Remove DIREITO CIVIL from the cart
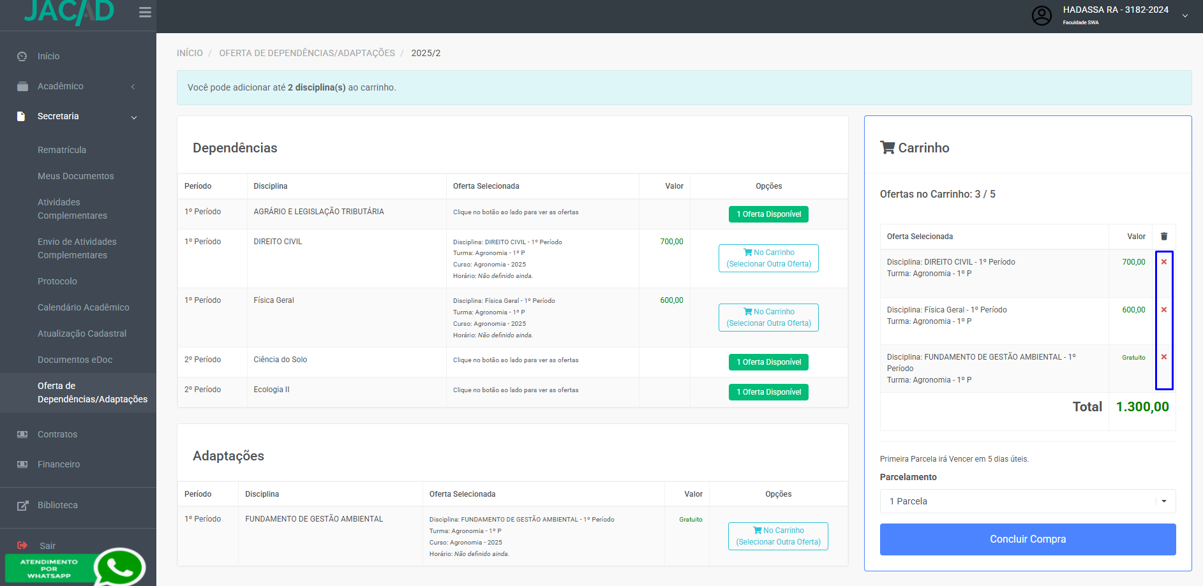The width and height of the screenshot is (1203, 586). pyautogui.click(x=1164, y=262)
